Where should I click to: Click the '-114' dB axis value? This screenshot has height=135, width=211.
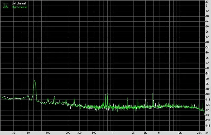(208, 100)
